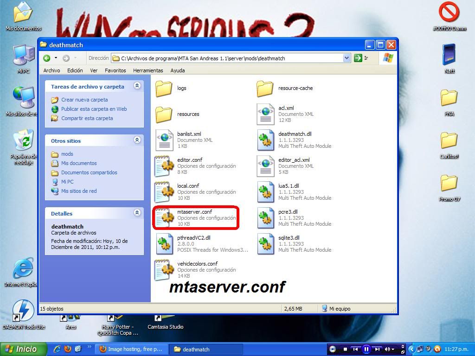475x356 pixels.
Task: Select the lua5.1.dll file name
Action: click(289, 186)
